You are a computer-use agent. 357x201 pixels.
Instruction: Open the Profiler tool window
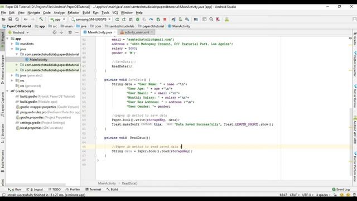point(73,189)
